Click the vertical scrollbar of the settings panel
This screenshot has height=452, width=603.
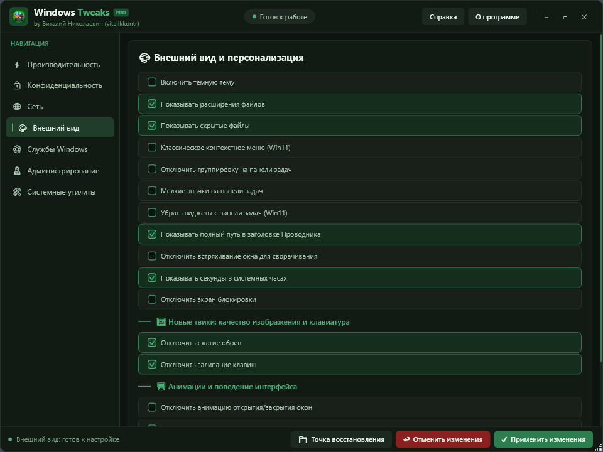point(602,198)
